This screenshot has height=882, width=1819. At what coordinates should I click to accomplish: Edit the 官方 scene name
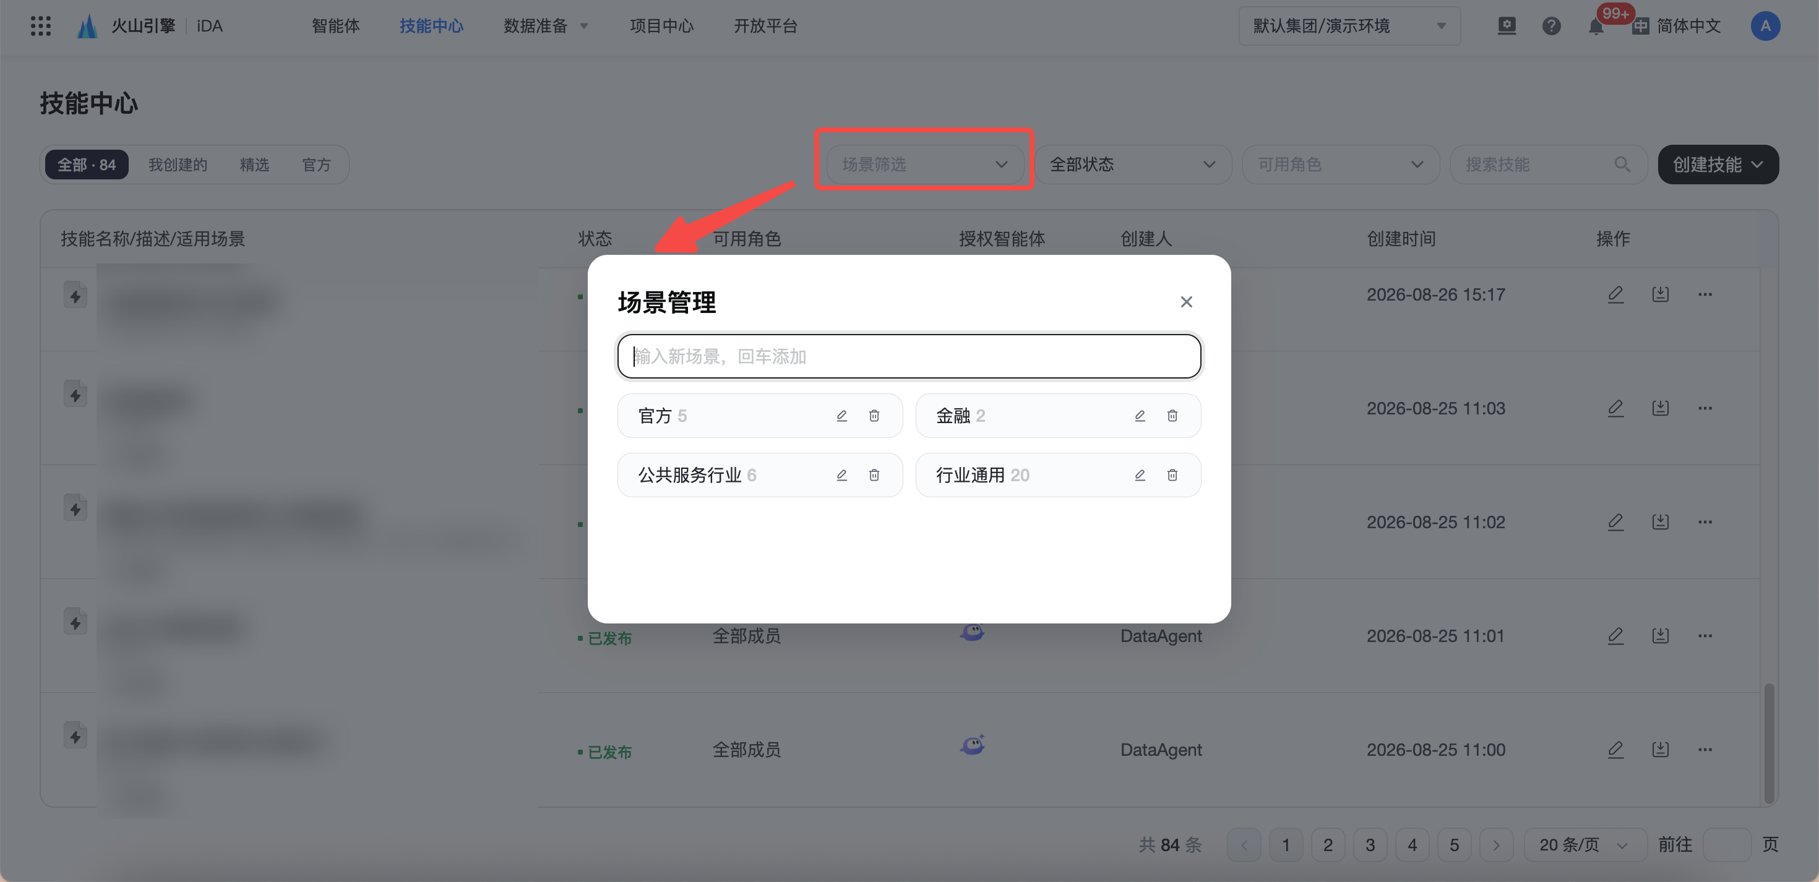841,416
